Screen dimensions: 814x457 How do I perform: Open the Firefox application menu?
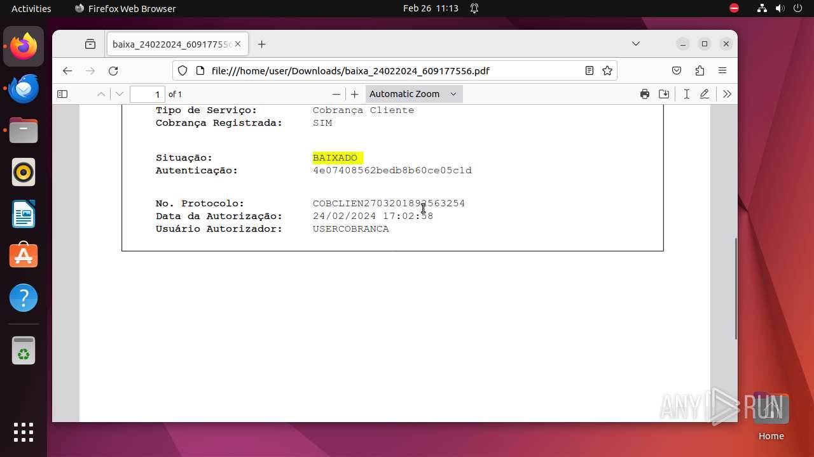tap(722, 70)
